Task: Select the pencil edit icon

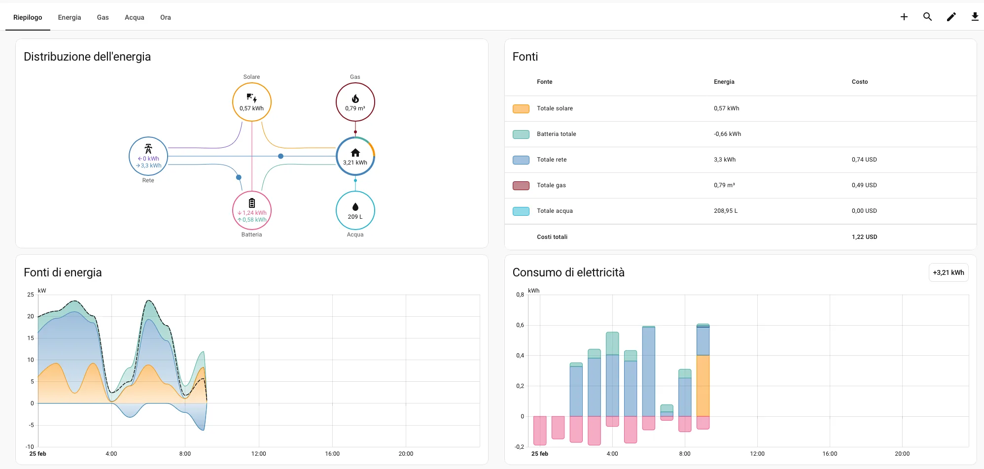Action: (951, 17)
